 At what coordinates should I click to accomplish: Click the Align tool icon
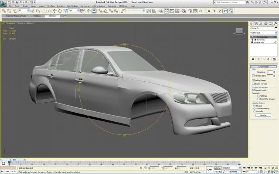tap(154, 11)
